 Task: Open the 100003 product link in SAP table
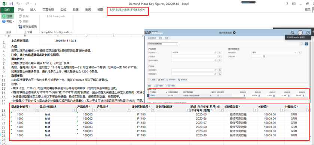point(153,96)
